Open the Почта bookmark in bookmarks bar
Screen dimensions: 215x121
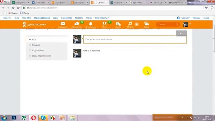25,13
